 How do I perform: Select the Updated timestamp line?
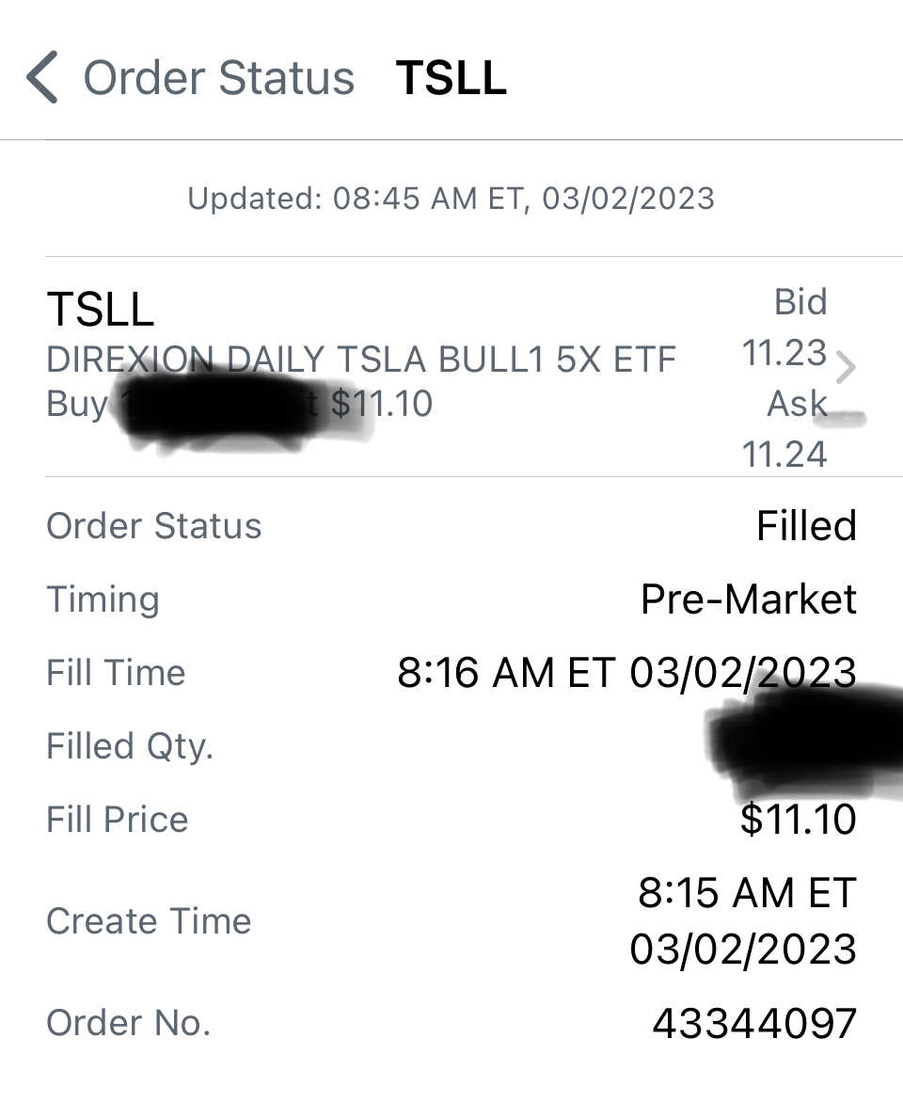[451, 199]
